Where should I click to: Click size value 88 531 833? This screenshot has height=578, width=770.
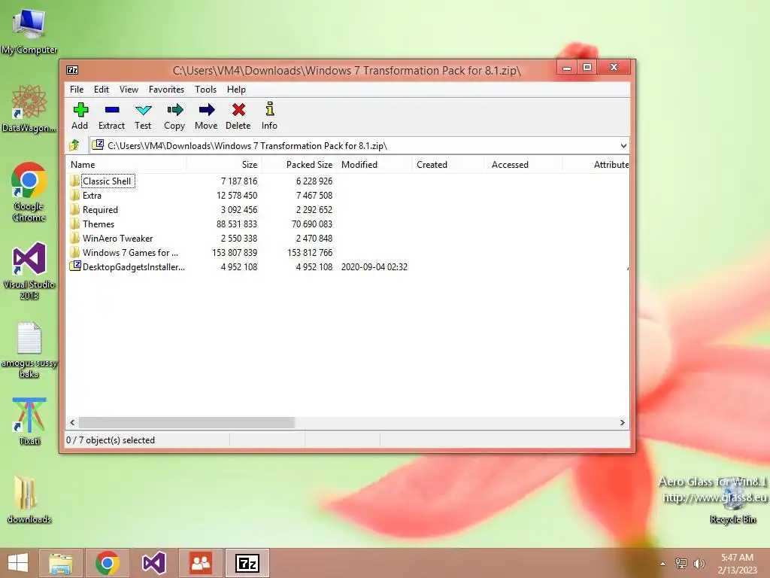237,224
